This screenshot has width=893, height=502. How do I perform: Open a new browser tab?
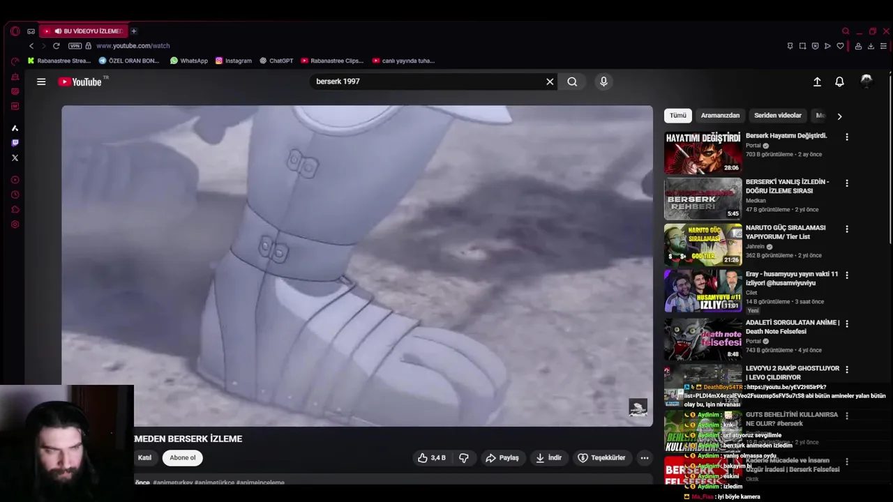coord(134,31)
